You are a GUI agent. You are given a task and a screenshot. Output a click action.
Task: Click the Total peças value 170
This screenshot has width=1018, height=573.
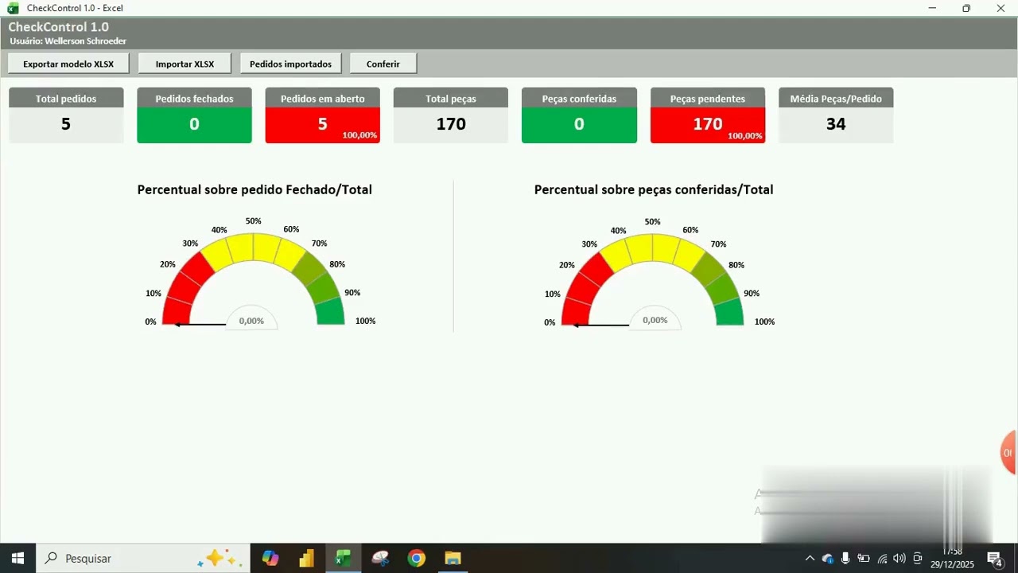pyautogui.click(x=451, y=124)
